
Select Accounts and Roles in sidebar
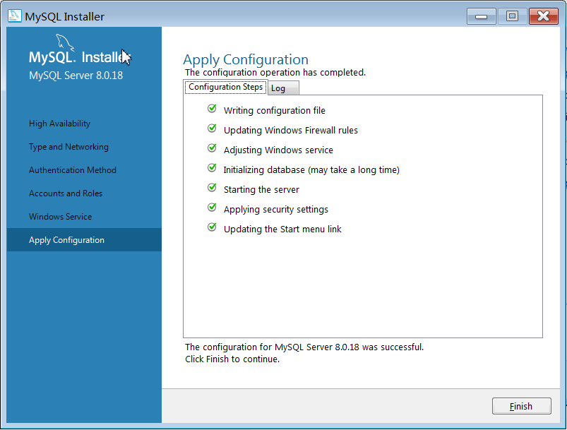pos(66,193)
